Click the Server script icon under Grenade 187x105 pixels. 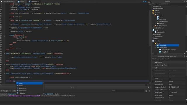158,17
